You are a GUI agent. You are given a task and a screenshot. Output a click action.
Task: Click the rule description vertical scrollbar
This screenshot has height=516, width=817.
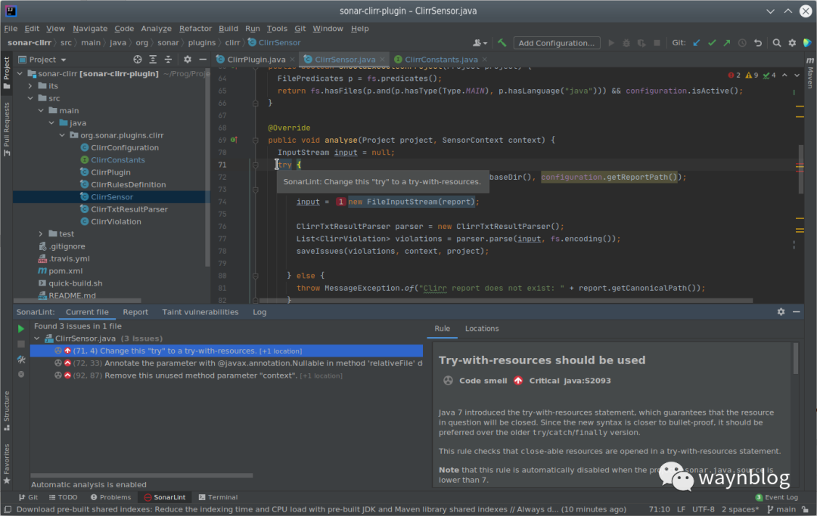pos(795,360)
